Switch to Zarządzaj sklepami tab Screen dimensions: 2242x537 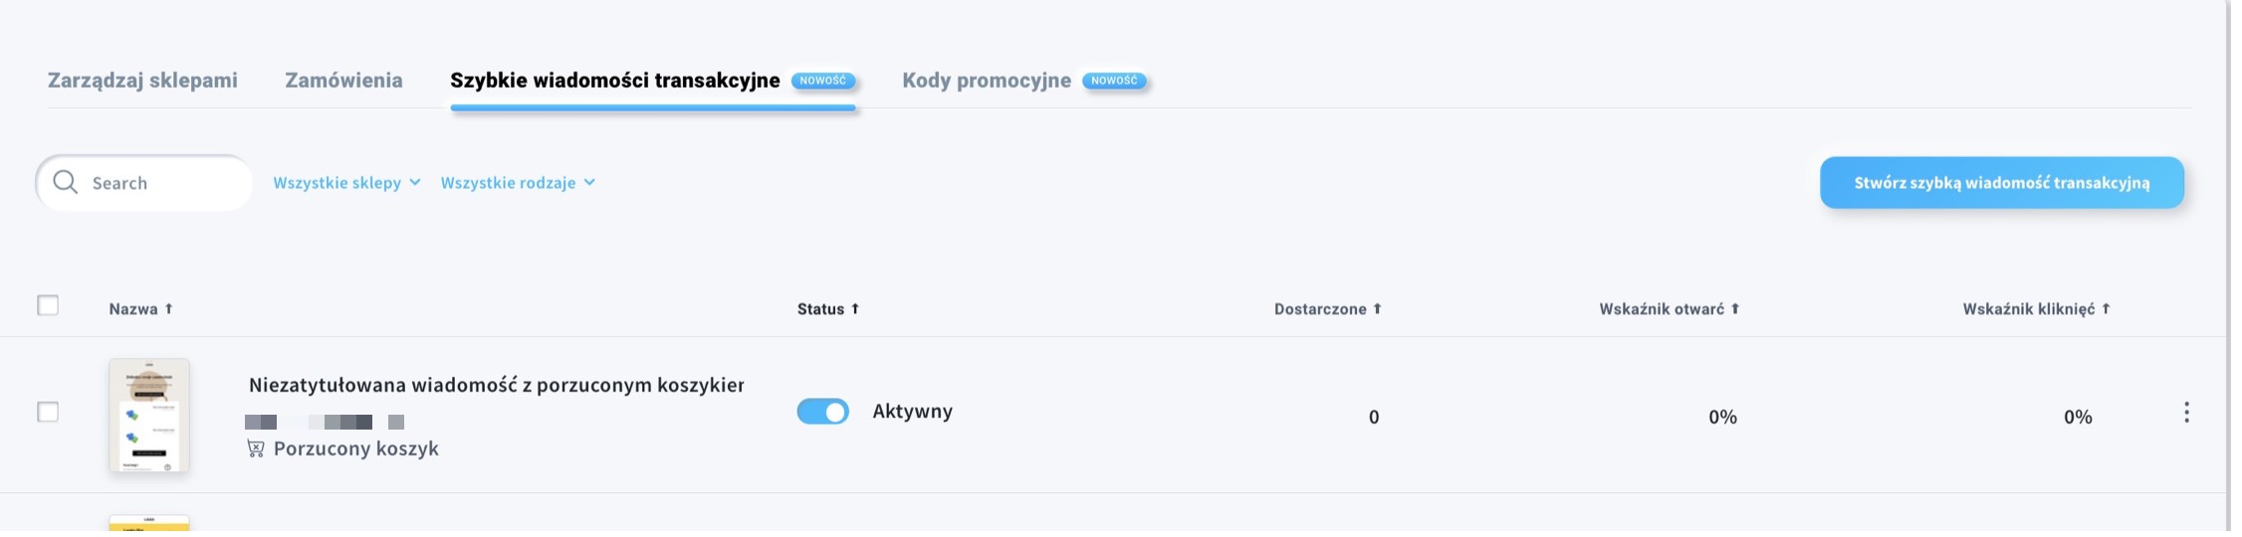tap(143, 81)
